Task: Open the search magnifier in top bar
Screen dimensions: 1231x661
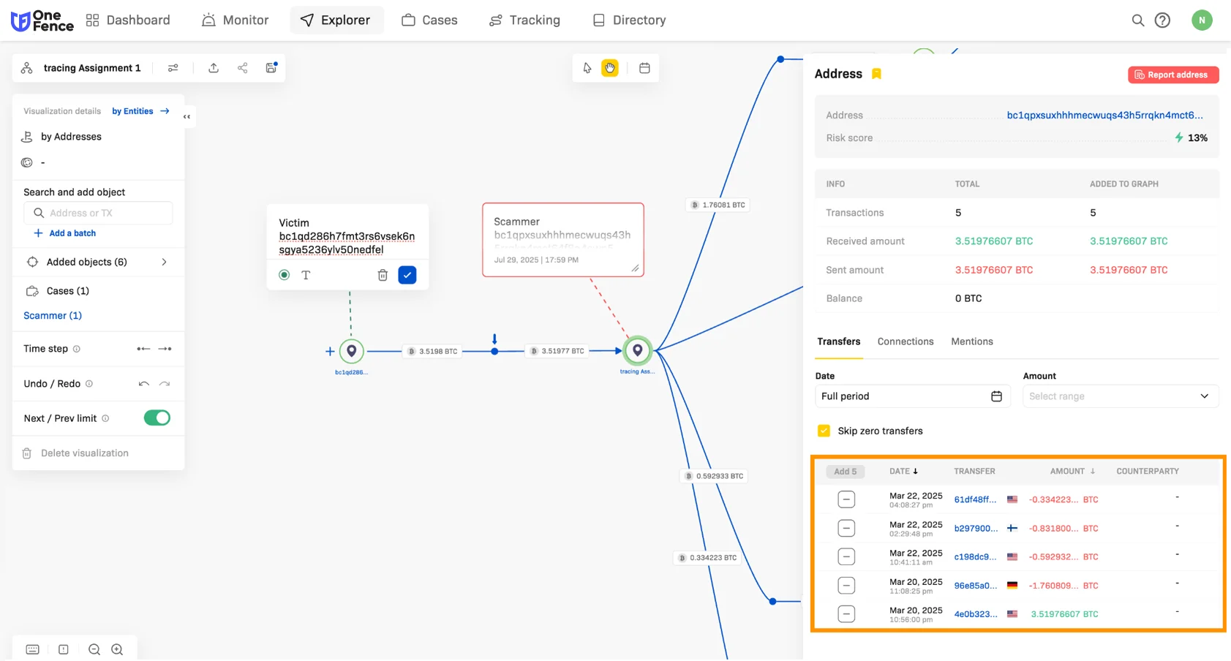Action: pyautogui.click(x=1137, y=20)
